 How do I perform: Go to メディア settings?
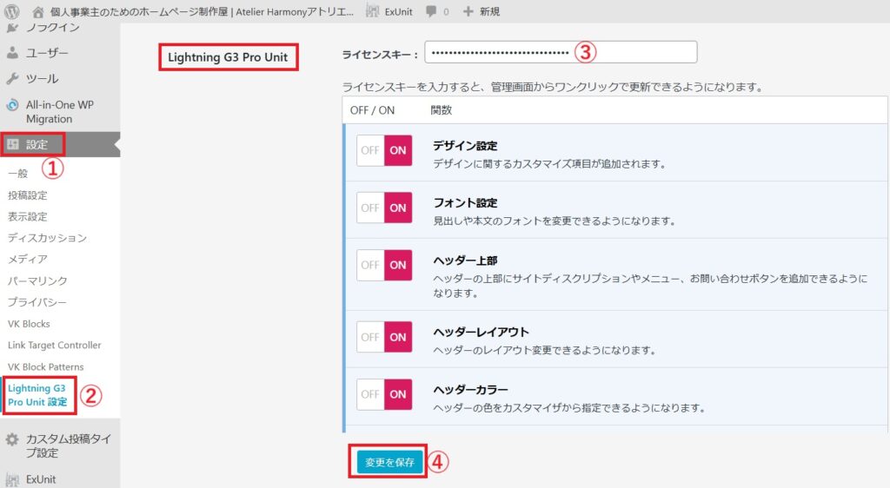(x=27, y=259)
